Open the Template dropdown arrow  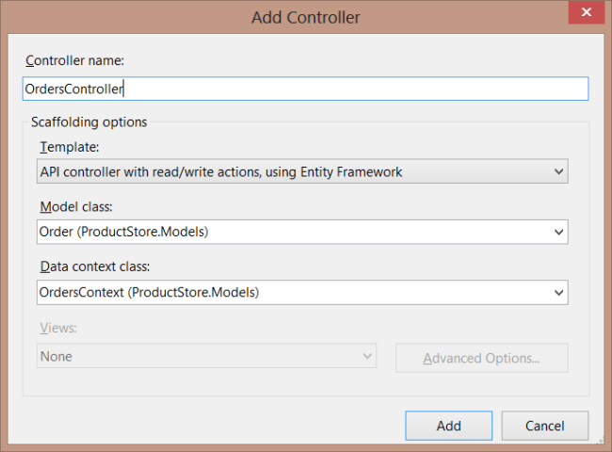558,171
